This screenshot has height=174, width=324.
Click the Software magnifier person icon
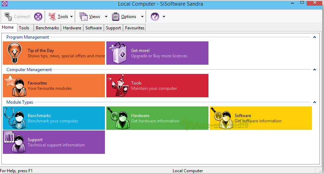pyautogui.click(x=222, y=118)
